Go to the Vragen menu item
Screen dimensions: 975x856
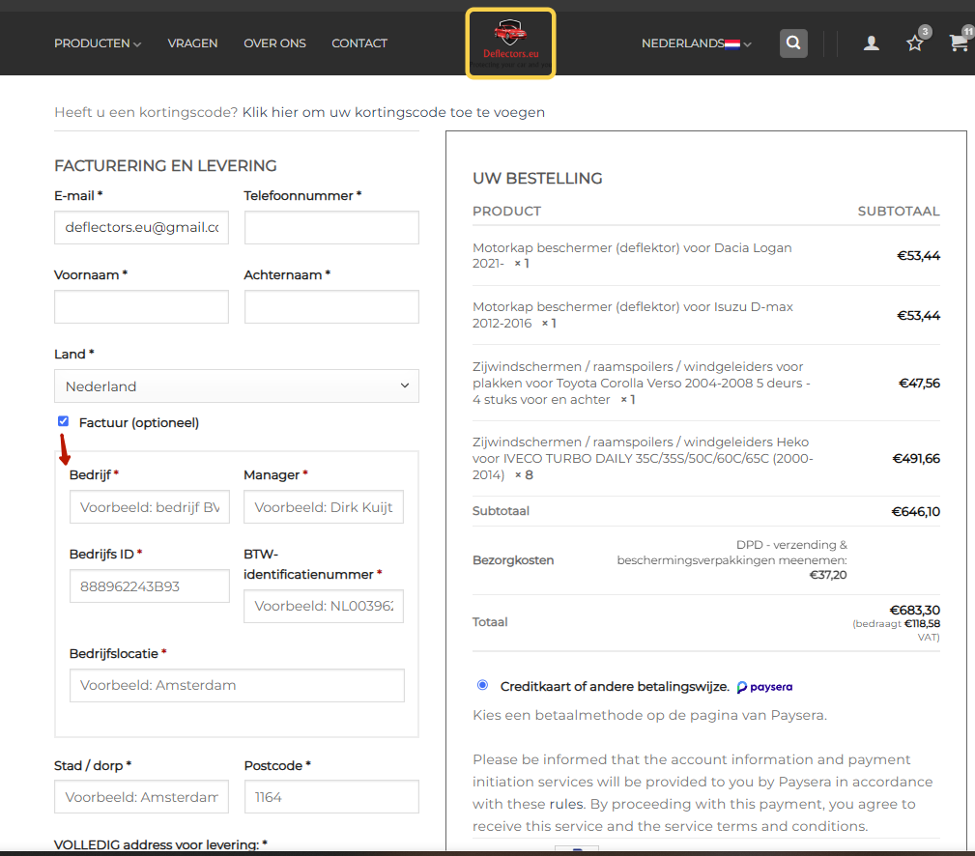click(192, 43)
